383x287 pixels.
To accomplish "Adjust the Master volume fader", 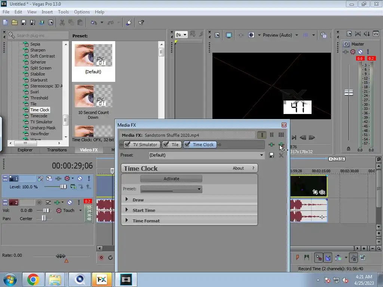I will tap(349, 93).
